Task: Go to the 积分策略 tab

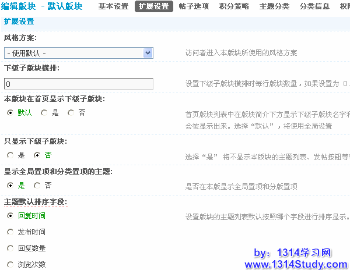Action: tap(233, 7)
